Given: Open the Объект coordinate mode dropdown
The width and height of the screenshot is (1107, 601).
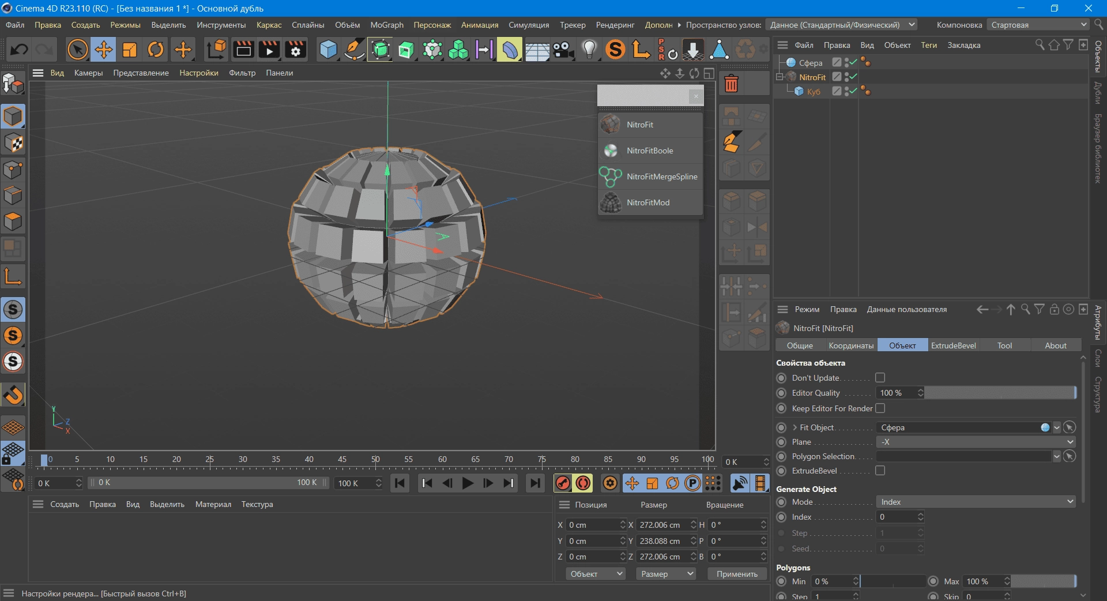Looking at the screenshot, I should (x=596, y=574).
